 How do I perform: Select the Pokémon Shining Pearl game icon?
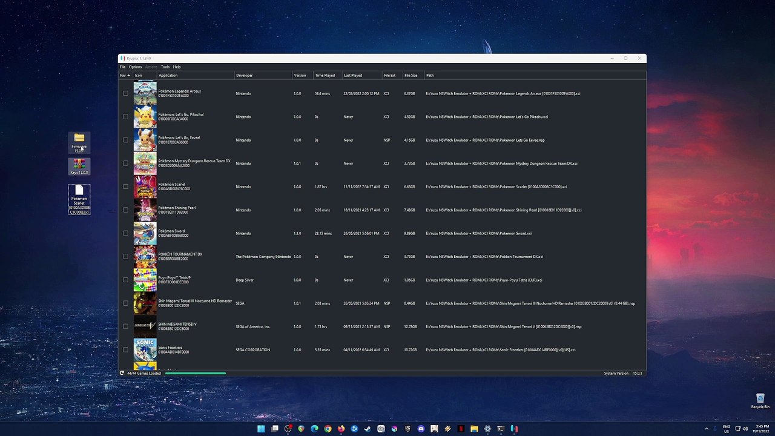coord(145,210)
